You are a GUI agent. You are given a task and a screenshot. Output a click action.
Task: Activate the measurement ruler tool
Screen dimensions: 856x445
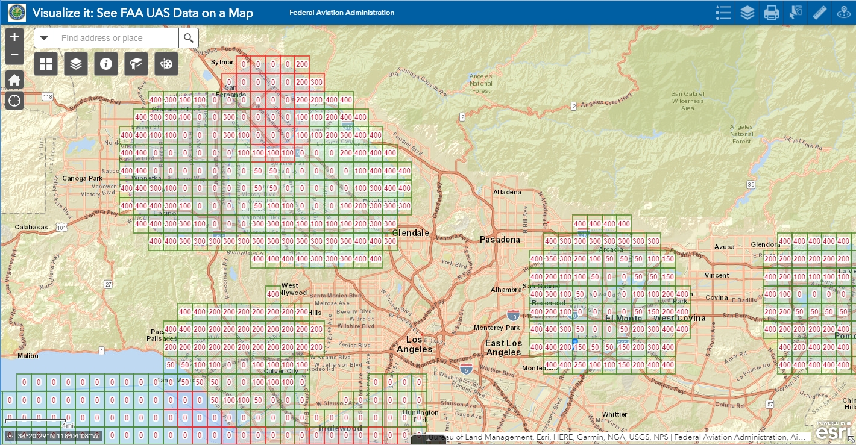[820, 12]
